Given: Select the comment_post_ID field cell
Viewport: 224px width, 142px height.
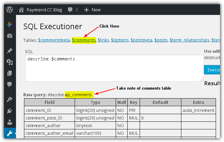Looking at the screenshot, I should coord(49,118).
